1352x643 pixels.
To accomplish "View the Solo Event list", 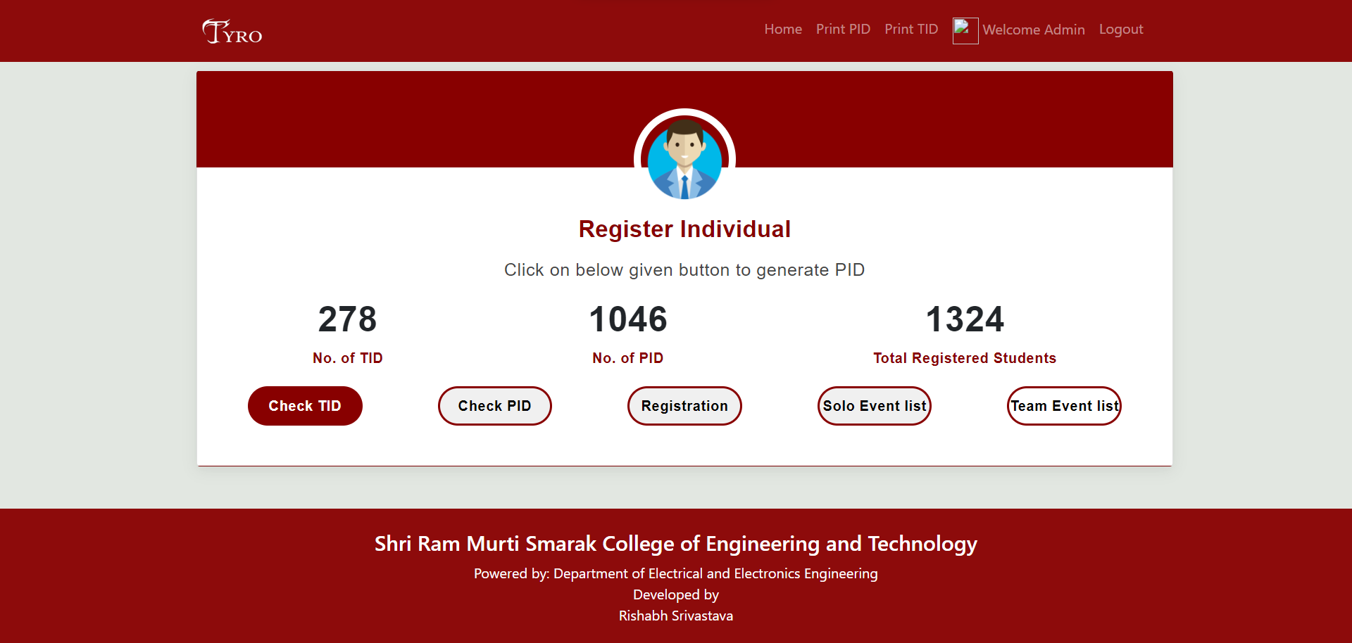I will tap(874, 406).
